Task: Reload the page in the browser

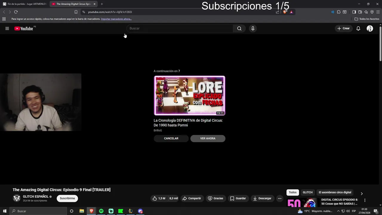Action: click(x=16, y=12)
